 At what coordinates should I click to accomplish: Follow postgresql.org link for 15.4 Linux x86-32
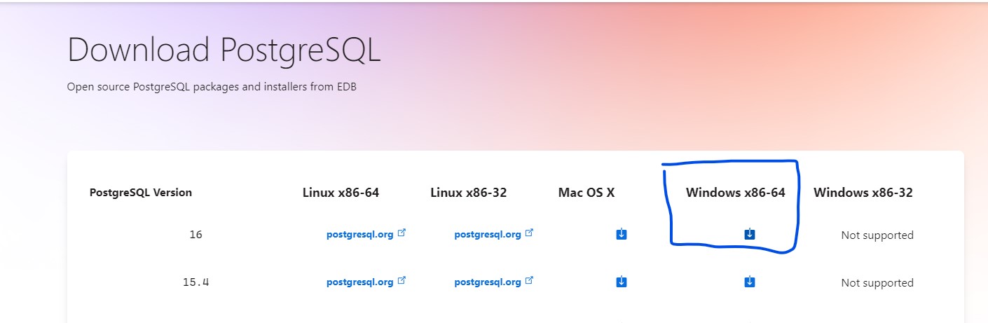487,282
